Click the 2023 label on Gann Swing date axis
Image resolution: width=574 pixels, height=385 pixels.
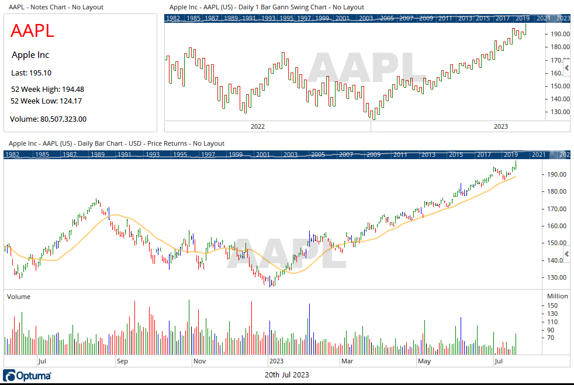(x=501, y=126)
